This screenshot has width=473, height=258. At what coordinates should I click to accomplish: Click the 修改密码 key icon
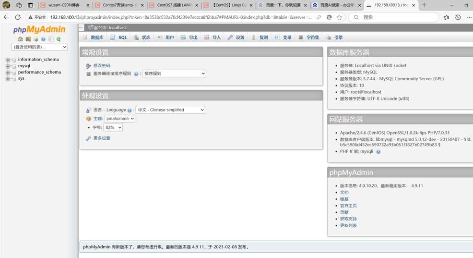pos(88,65)
